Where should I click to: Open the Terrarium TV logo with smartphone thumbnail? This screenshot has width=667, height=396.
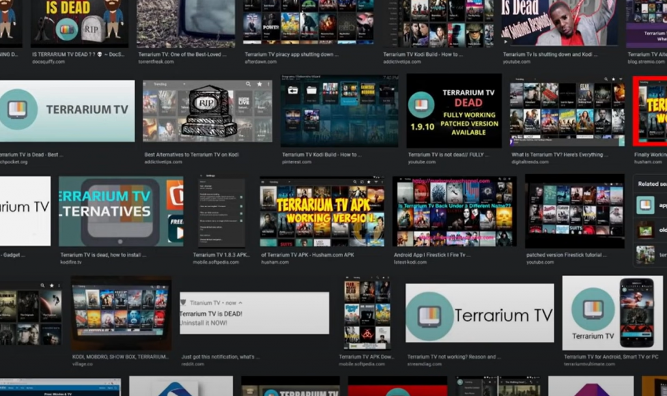click(612, 313)
